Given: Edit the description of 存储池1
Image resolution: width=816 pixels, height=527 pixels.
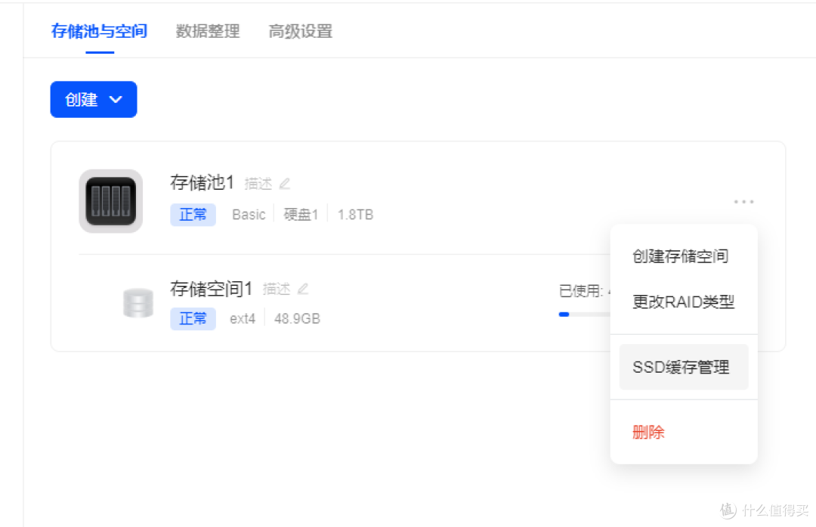Looking at the screenshot, I should [285, 182].
